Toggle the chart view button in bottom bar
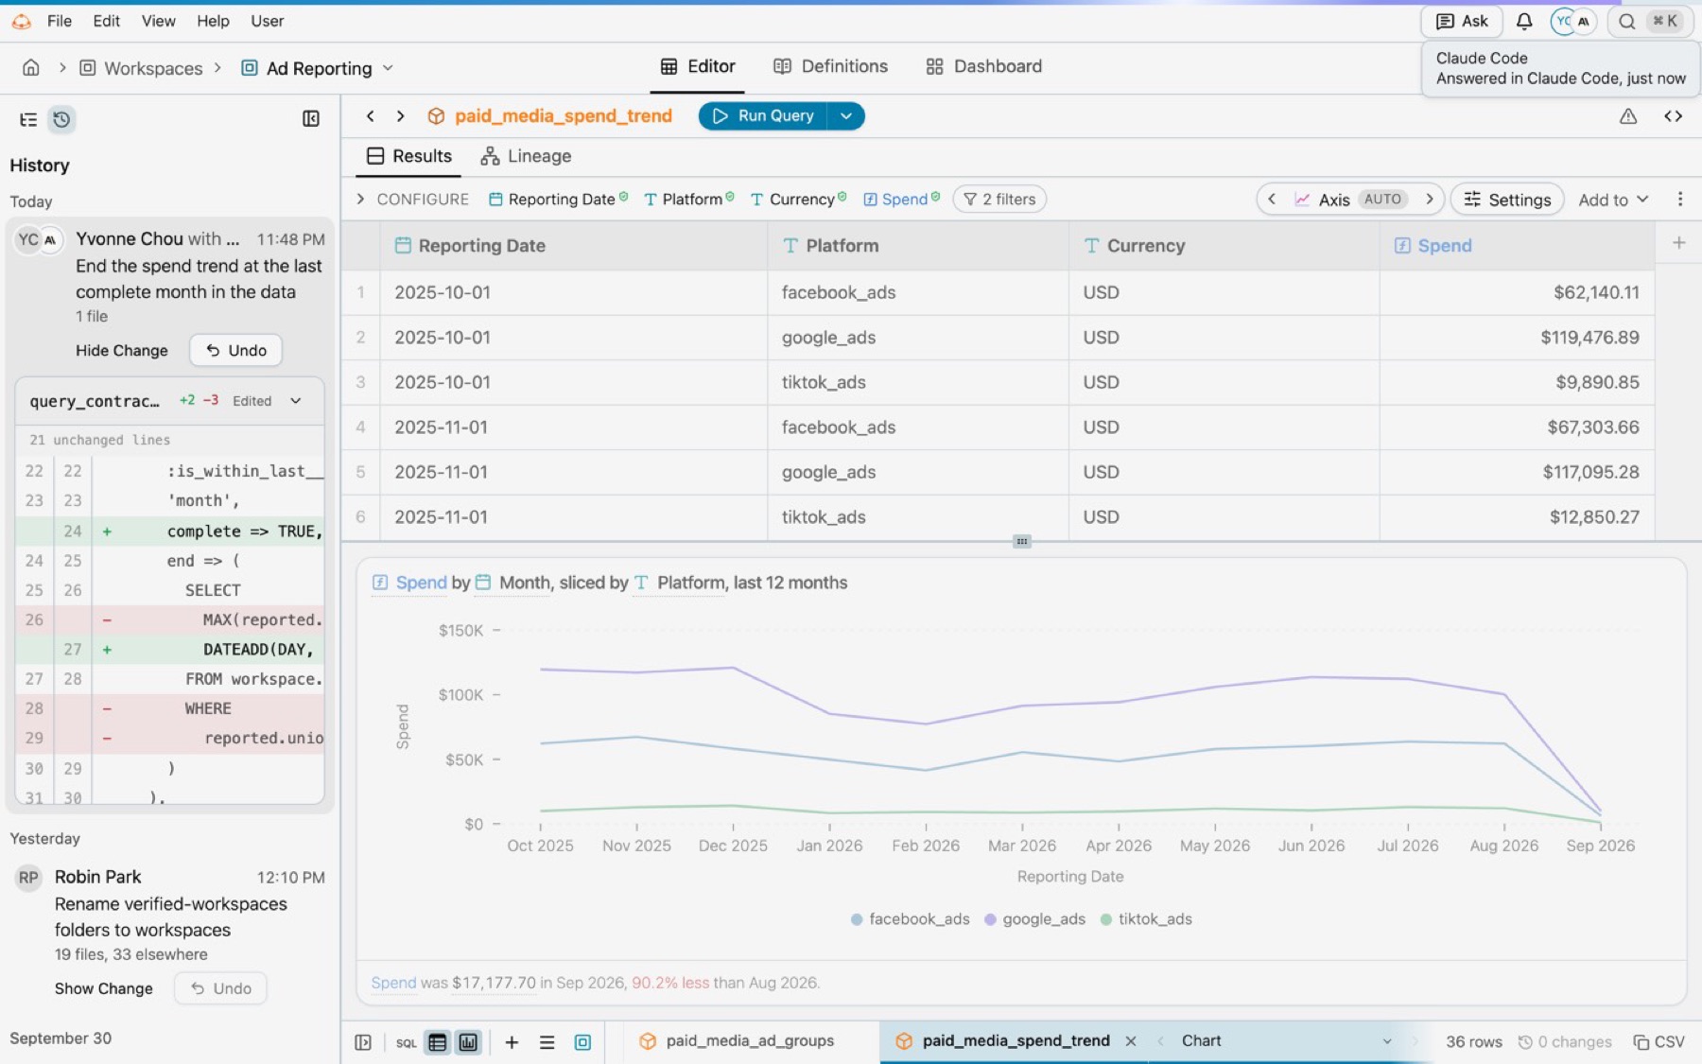1702x1064 pixels. pyautogui.click(x=468, y=1042)
